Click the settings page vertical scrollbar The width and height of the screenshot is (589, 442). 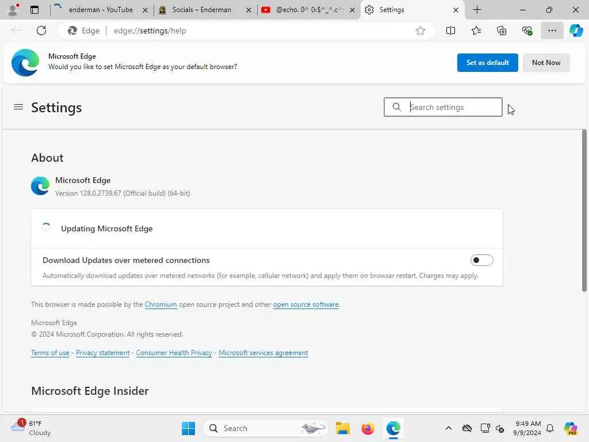tap(584, 211)
